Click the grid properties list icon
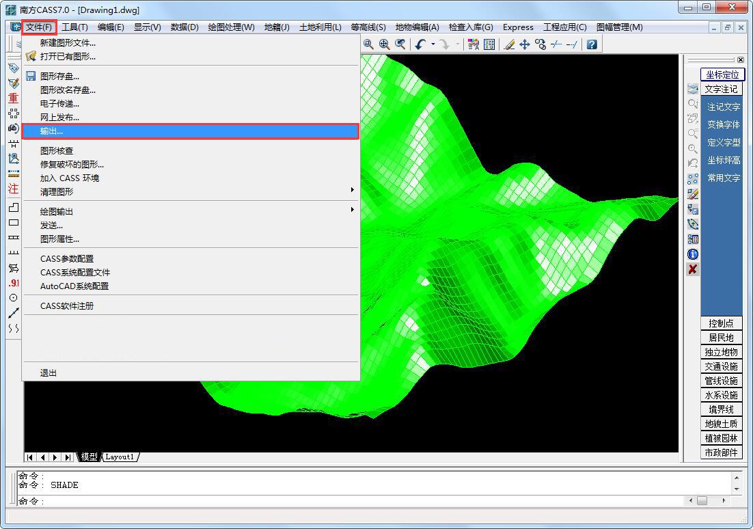 (489, 44)
